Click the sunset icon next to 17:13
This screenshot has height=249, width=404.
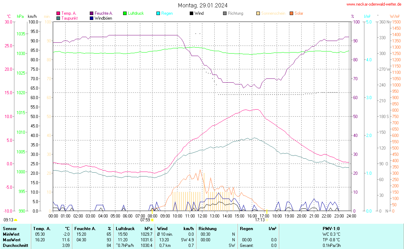click(x=267, y=220)
